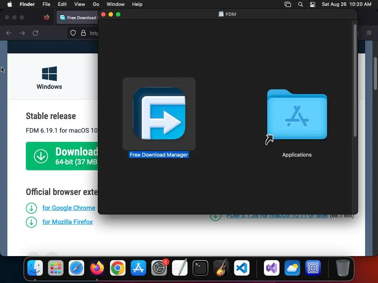
Task: Click the date and time in menu bar
Action: (346, 4)
